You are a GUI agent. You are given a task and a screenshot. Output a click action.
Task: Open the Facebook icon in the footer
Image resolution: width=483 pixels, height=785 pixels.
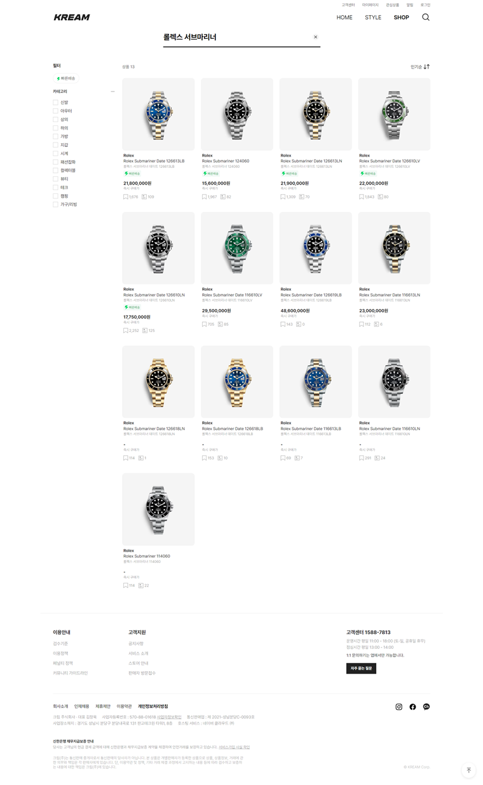coord(412,707)
